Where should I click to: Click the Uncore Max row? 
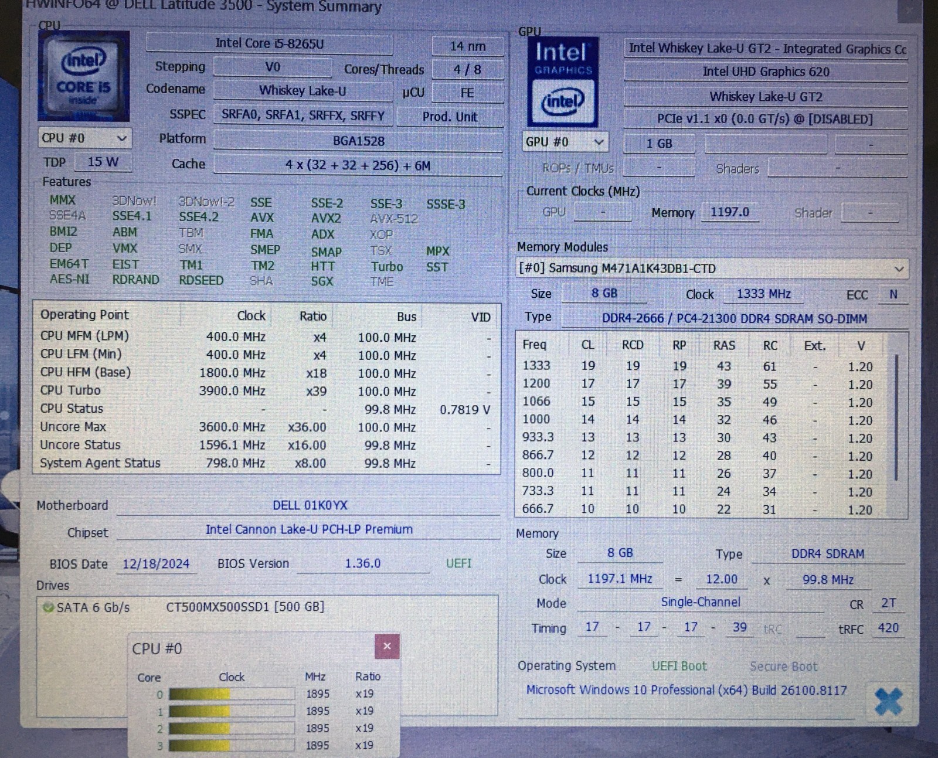(x=267, y=427)
